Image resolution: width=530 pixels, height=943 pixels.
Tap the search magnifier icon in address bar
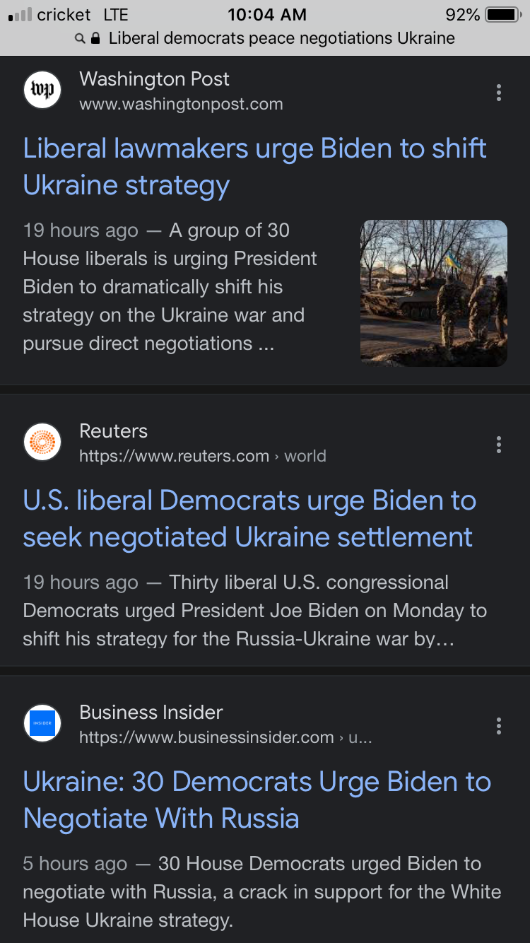click(81, 38)
